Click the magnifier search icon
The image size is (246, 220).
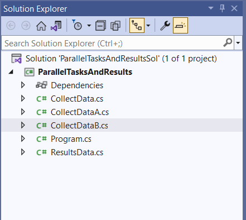coord(228,43)
